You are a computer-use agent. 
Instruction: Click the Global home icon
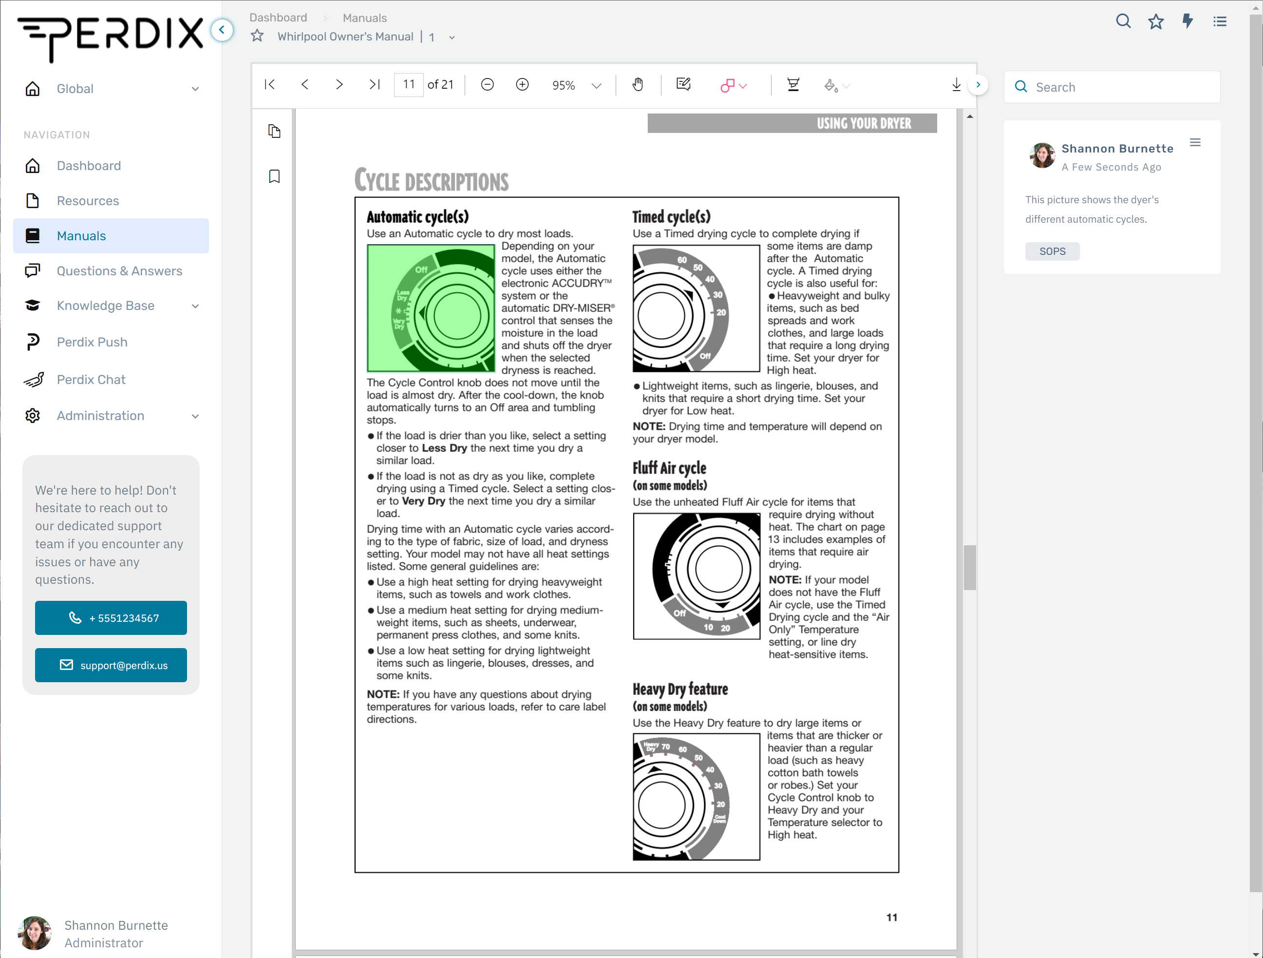coord(33,89)
